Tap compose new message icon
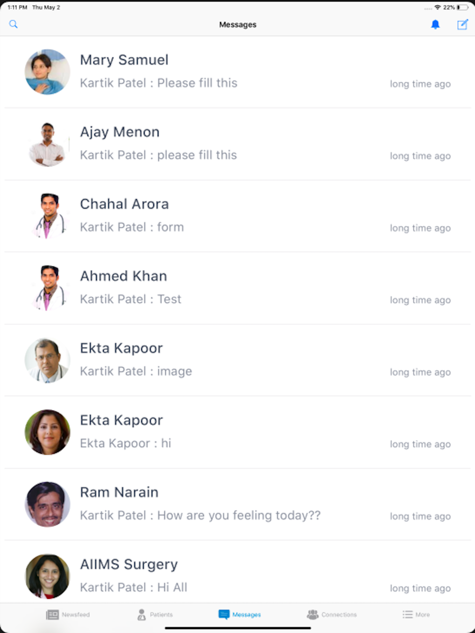 [x=462, y=25]
